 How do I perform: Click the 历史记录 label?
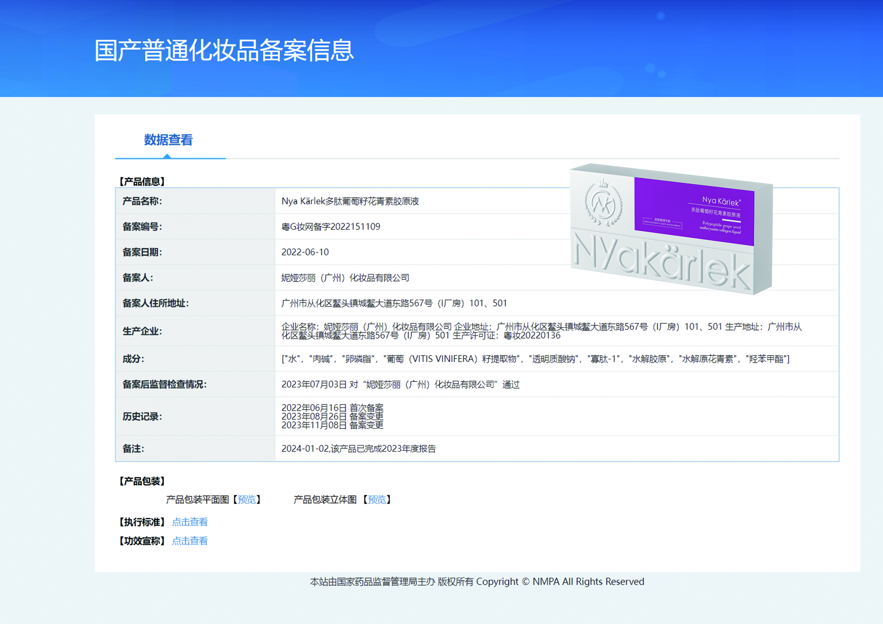coord(142,416)
